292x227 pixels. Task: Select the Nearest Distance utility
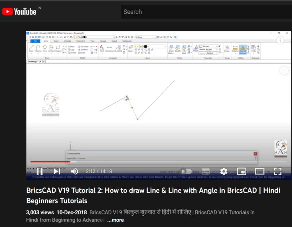pyautogui.click(x=243, y=50)
